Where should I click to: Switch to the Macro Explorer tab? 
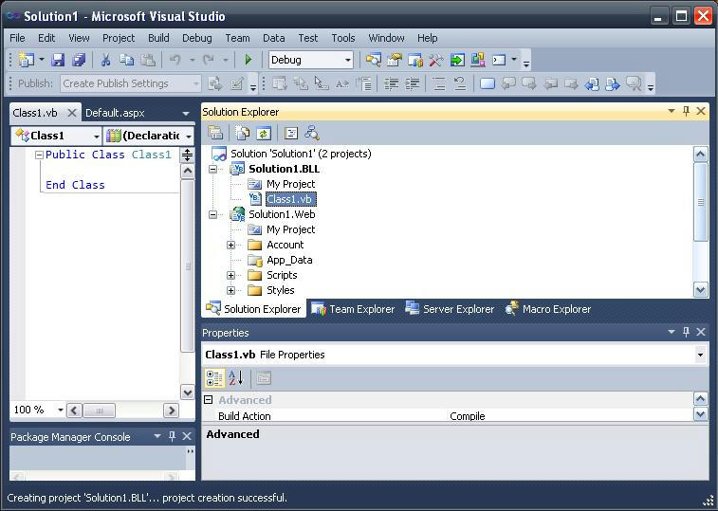point(548,309)
